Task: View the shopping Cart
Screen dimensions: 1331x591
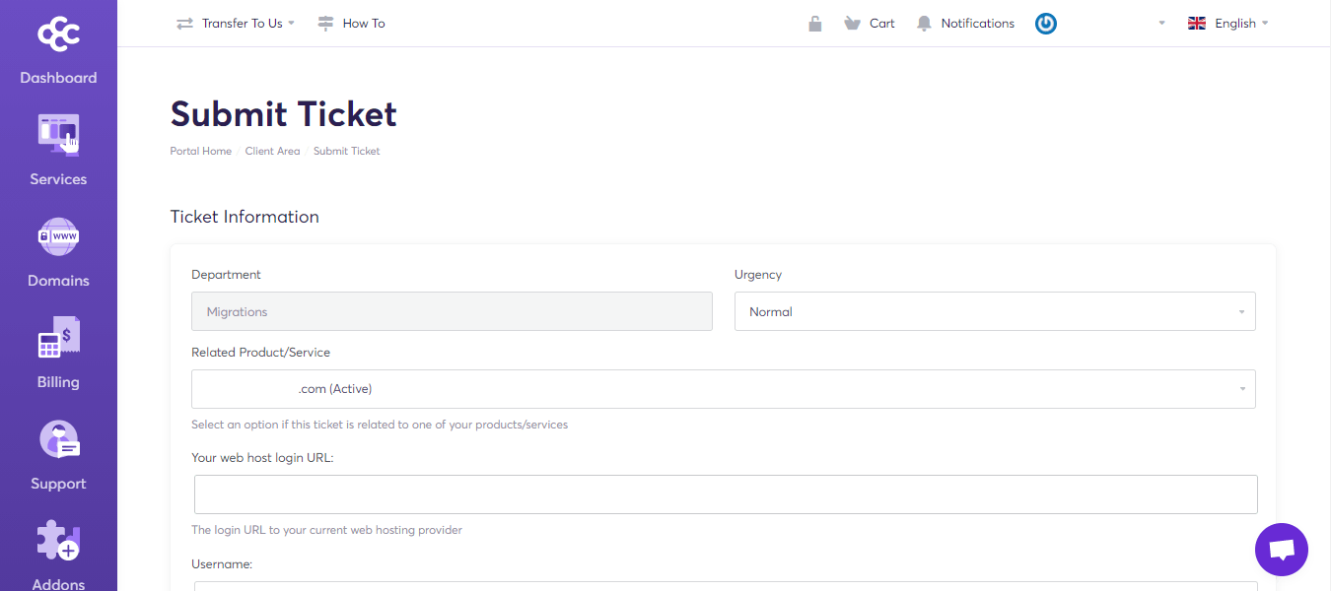Action: coord(870,24)
